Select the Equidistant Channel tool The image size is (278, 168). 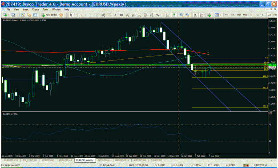pyautogui.click(x=103, y=15)
